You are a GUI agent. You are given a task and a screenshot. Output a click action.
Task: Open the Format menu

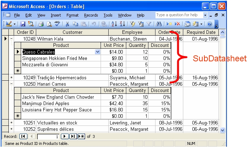(x=72, y=15)
